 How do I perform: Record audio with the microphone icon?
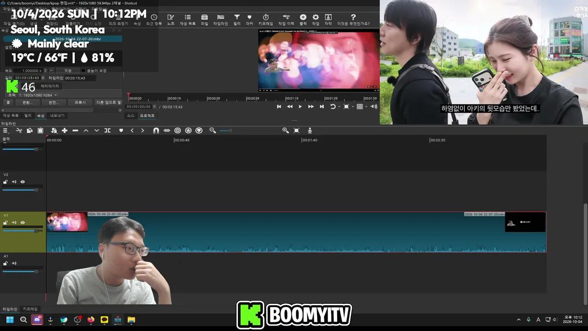click(x=310, y=131)
